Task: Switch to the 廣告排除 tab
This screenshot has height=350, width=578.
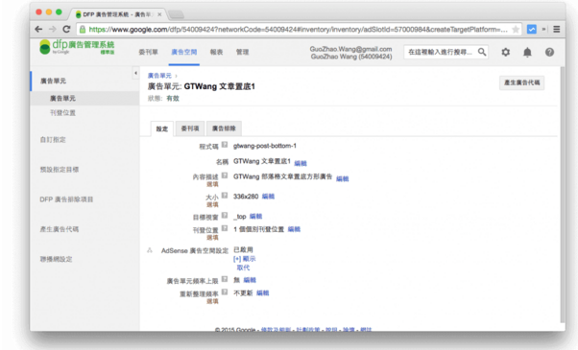Action: pos(224,128)
